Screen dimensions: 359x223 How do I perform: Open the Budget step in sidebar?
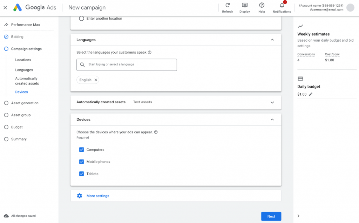[17, 127]
